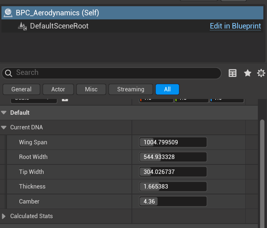The width and height of the screenshot is (267, 228).
Task: Click the Wing Span value slider
Action: [173, 142]
